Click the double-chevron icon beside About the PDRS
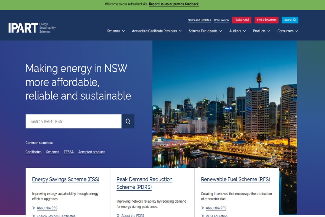Screen dimensions: 325x217 click(118, 215)
